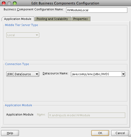Click the Datasource Name text field

coord(96,74)
